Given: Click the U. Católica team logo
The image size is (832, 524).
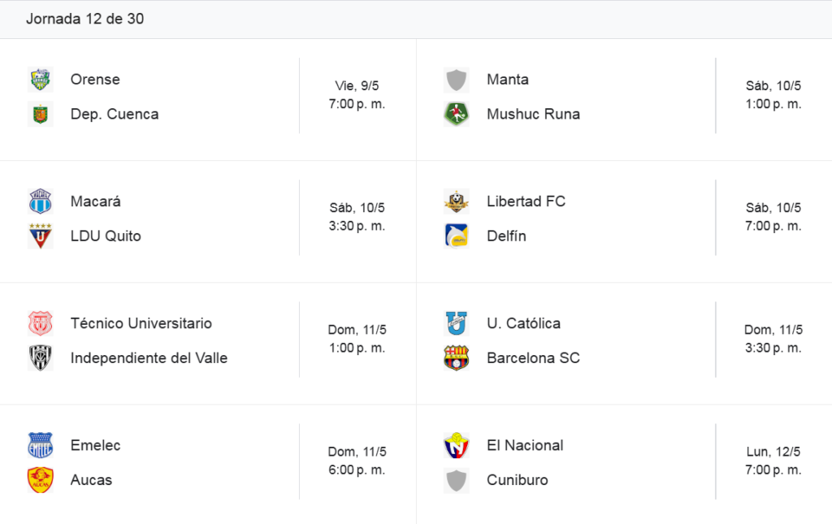Looking at the screenshot, I should (x=457, y=323).
